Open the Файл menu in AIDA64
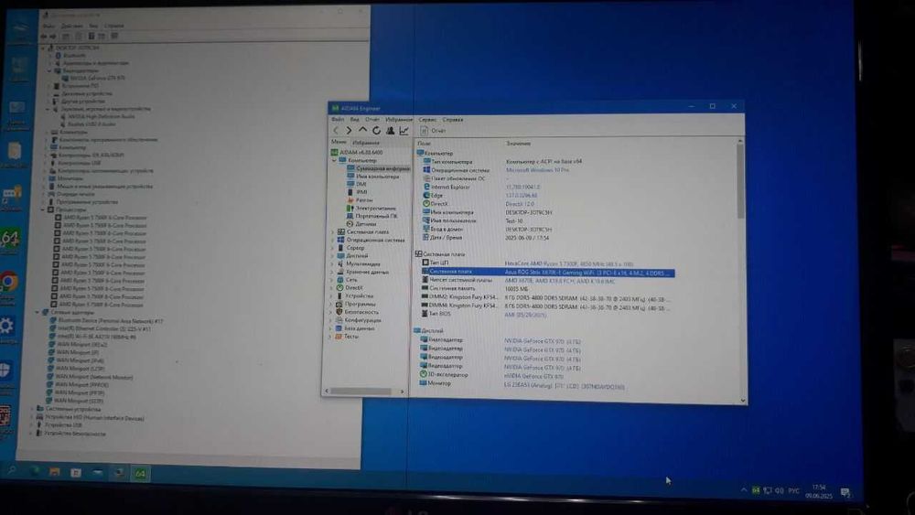The image size is (915, 515). [338, 120]
